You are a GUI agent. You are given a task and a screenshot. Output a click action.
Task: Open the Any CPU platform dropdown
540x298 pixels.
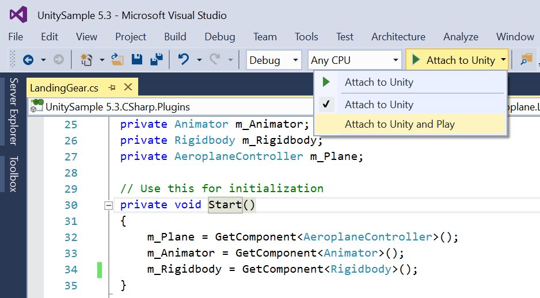[355, 60]
